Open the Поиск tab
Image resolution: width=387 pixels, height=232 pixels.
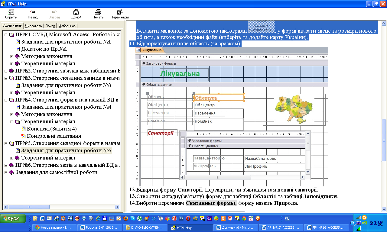point(50,26)
